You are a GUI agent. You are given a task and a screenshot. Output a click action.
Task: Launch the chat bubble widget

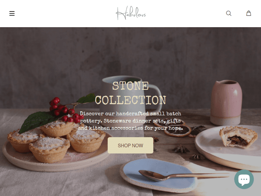pyautogui.click(x=244, y=179)
